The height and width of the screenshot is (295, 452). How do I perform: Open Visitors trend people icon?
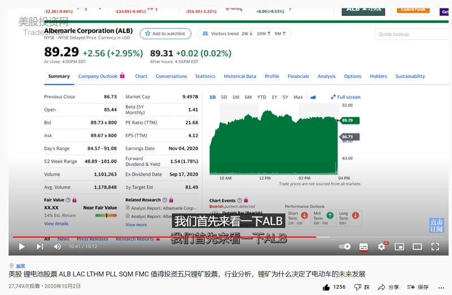coord(205,33)
